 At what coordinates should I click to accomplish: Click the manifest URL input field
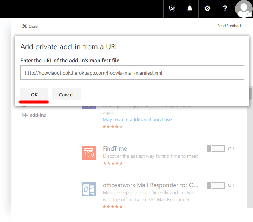tap(132, 72)
